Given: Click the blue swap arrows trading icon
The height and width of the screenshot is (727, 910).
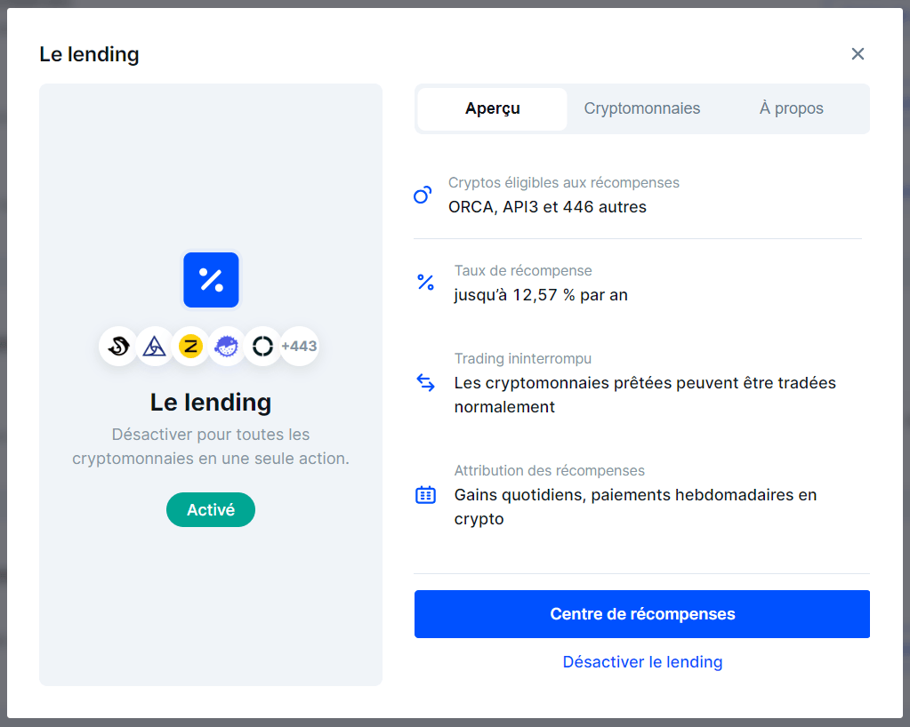Looking at the screenshot, I should click(425, 382).
